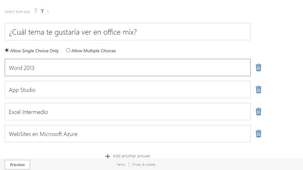Click the Word 2013 answer field

[x=128, y=67]
